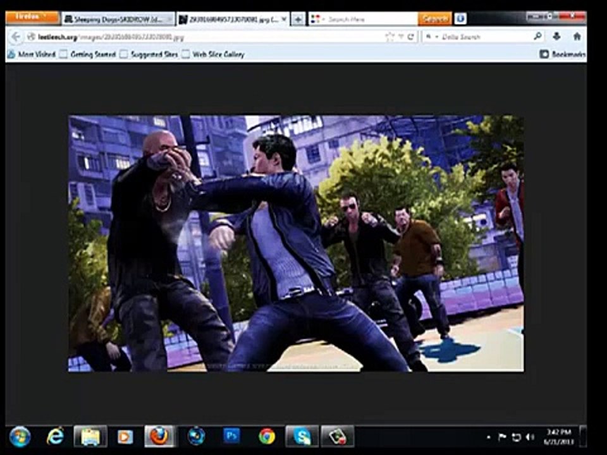Show hidden tray icons arrow
607x455 pixels.
point(489,437)
